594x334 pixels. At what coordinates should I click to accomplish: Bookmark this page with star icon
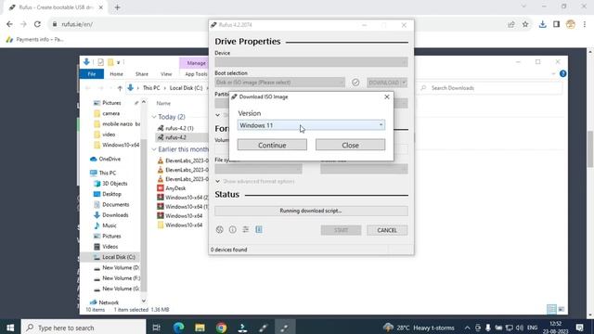(525, 24)
